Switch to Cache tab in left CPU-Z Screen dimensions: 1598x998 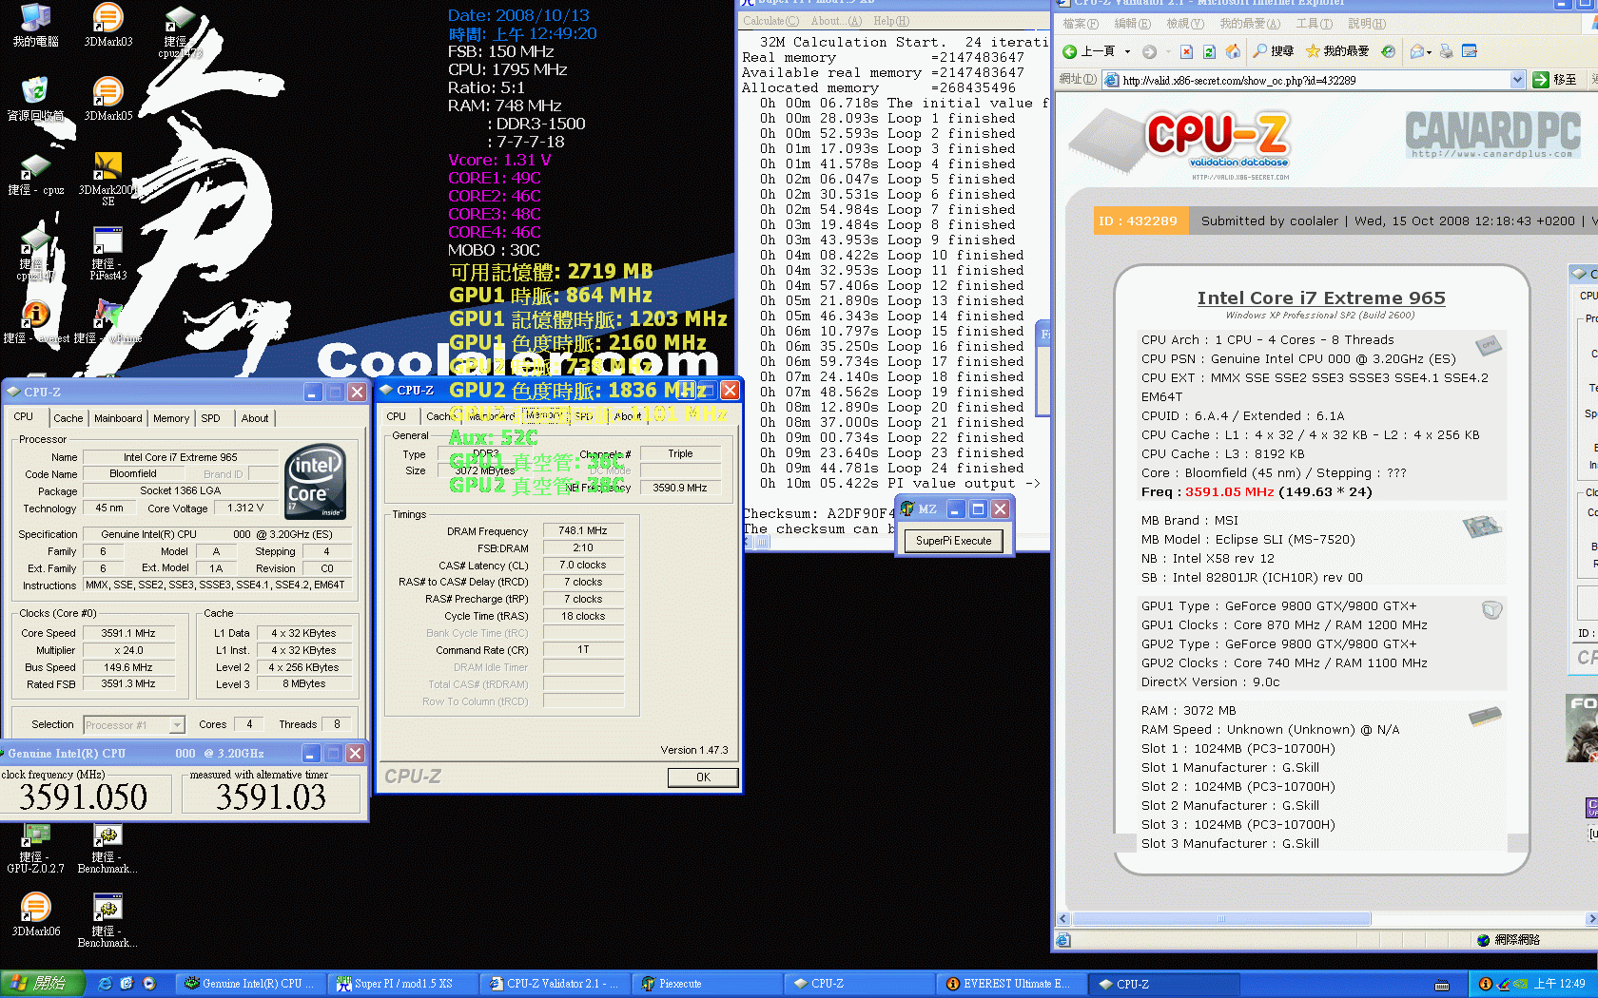pos(68,418)
